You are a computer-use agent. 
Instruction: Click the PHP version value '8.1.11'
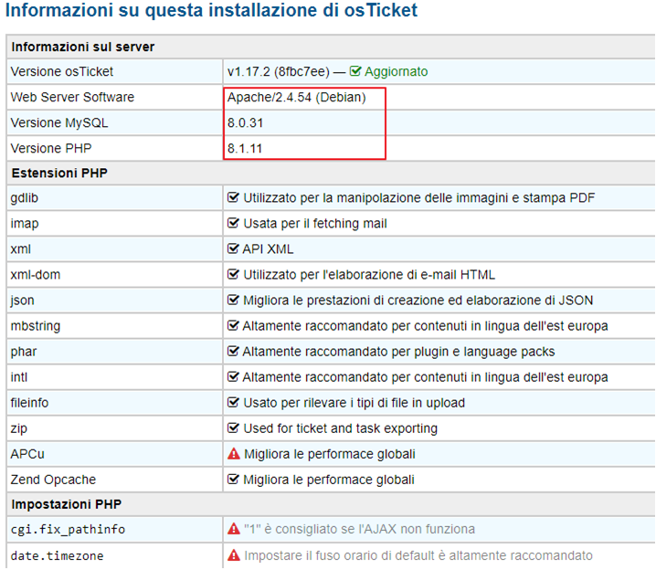(245, 149)
